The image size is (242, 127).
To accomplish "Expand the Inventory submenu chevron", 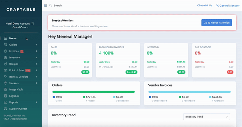I will (37, 58).
